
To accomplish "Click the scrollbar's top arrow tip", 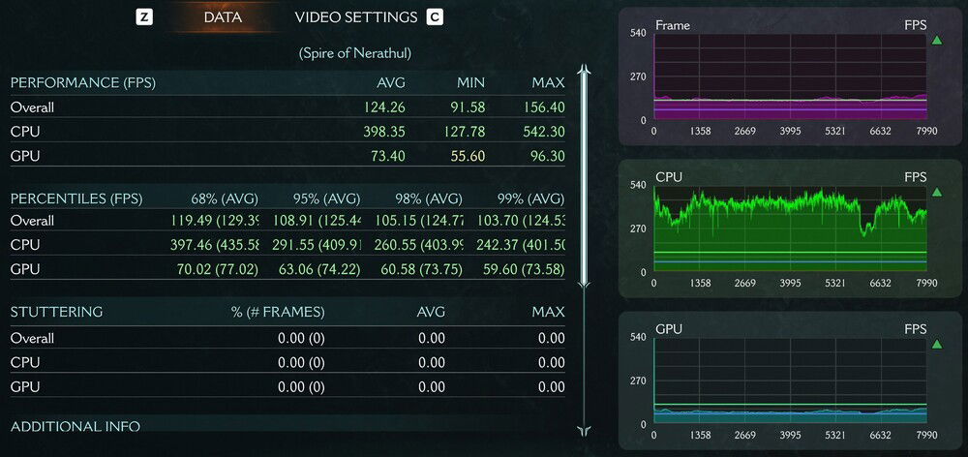I will pyautogui.click(x=583, y=69).
